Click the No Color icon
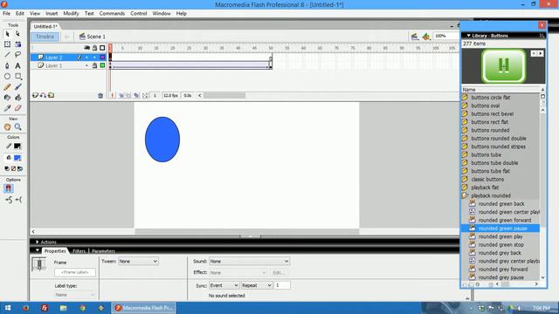 point(14,168)
